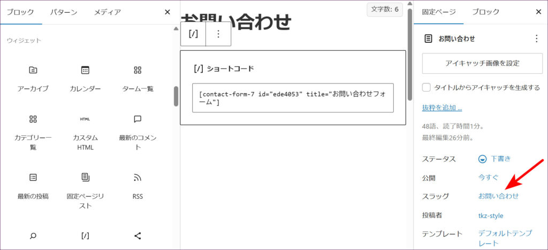Open page actions menu beside お問い合わせ
Viewport: 548px width, 250px height.
coord(537,39)
